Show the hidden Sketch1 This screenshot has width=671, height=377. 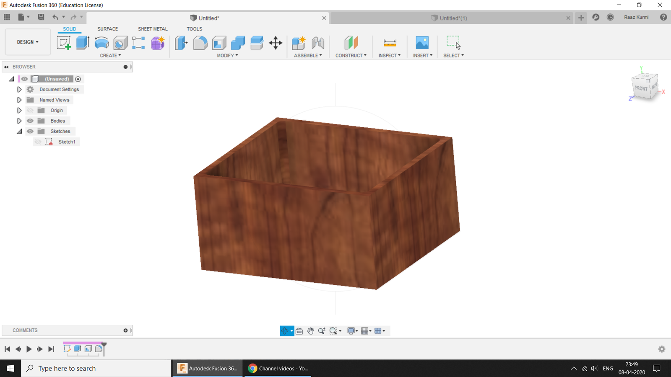click(38, 142)
